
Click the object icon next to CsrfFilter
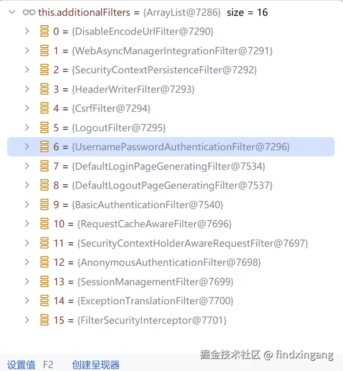click(44, 108)
